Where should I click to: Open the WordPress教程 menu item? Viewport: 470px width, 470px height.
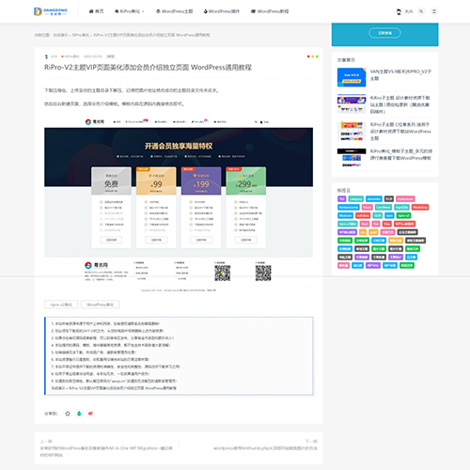click(x=270, y=11)
